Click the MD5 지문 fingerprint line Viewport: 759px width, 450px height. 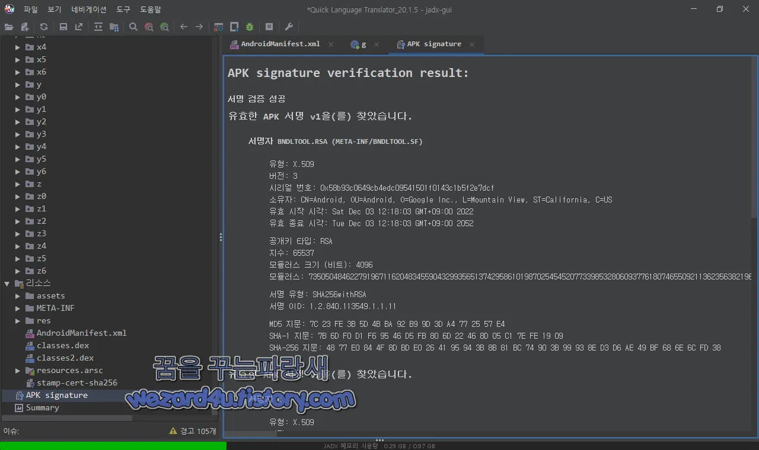(387, 324)
